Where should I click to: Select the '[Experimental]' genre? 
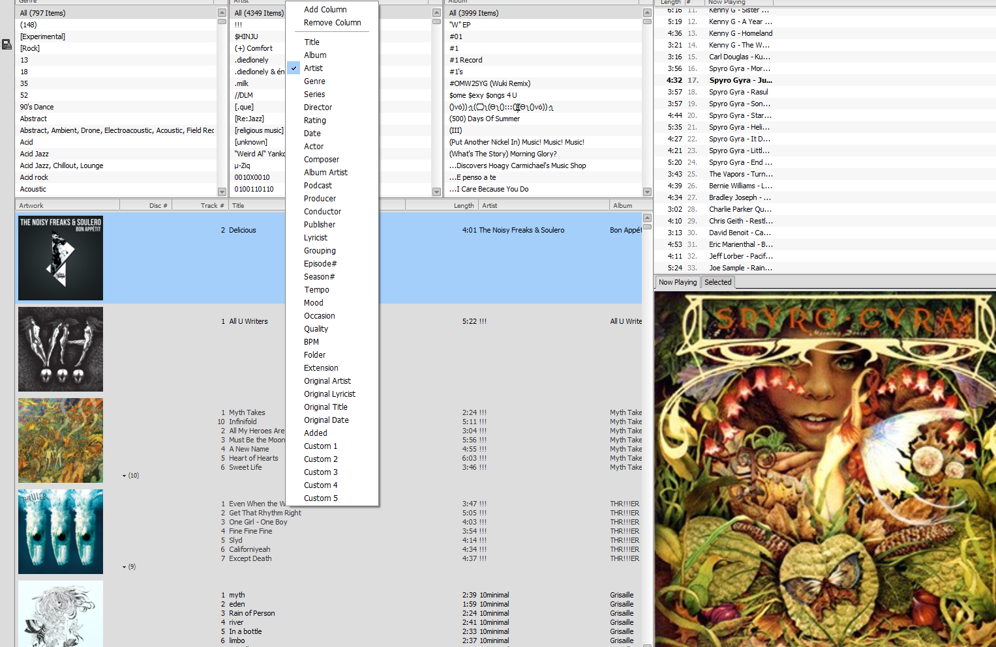click(x=115, y=36)
